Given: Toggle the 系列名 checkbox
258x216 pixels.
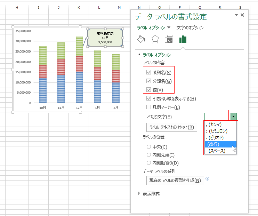Looking at the screenshot, I should (x=149, y=72).
